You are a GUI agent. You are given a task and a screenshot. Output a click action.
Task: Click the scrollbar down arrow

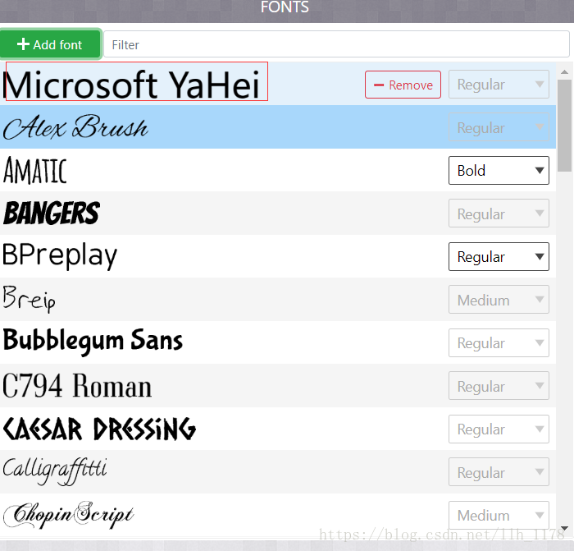pos(564,528)
